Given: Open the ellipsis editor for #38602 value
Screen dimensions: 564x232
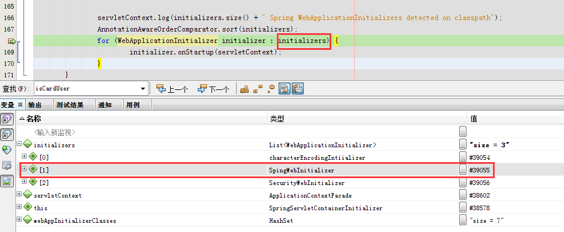Looking at the screenshot, I should [463, 195].
